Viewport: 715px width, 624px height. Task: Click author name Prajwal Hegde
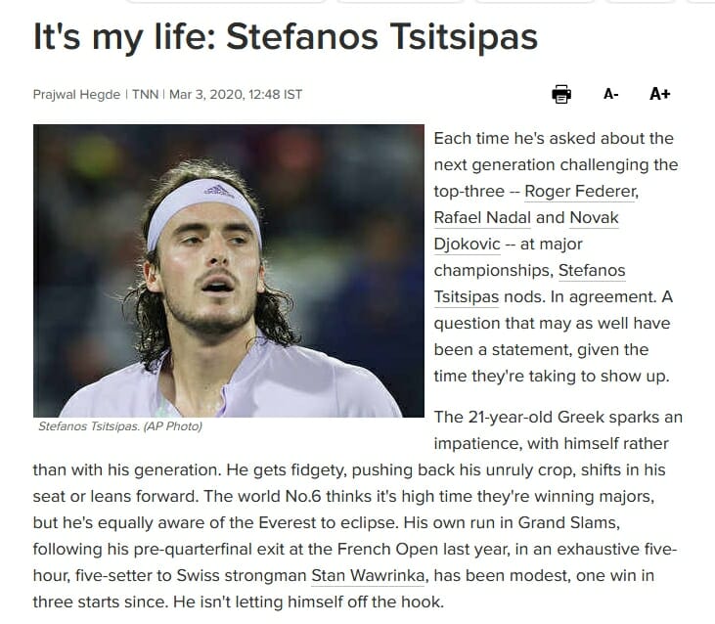click(76, 94)
